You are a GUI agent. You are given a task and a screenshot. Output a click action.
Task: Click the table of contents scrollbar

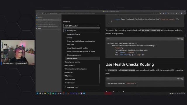coord(99,74)
